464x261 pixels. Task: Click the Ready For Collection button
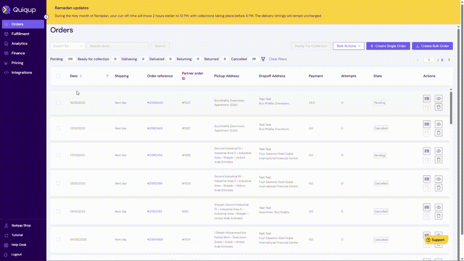(311, 46)
